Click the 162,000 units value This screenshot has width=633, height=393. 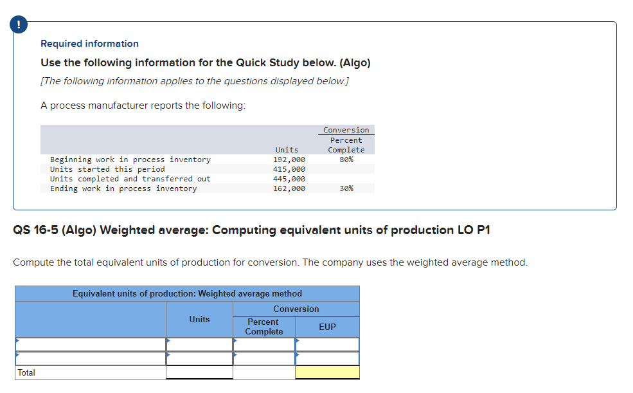coord(289,188)
